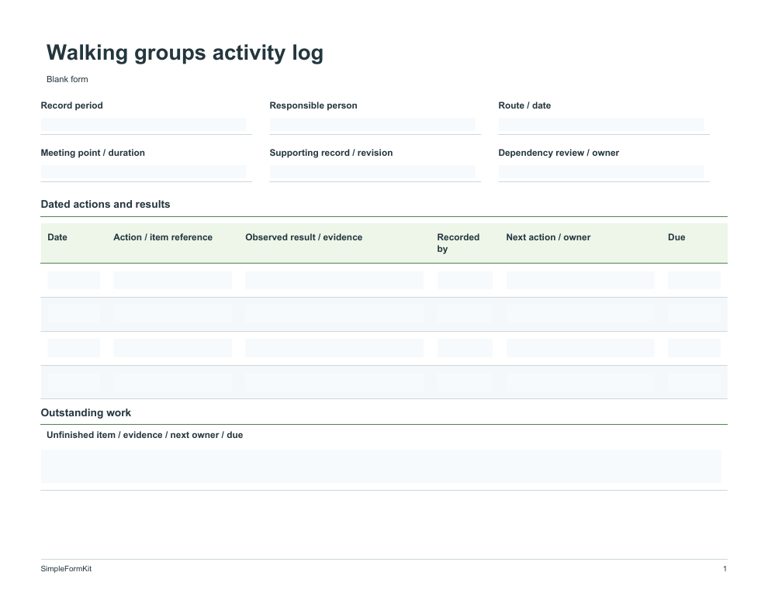Click the 'Record period' label
768x593 pixels.
pos(71,105)
